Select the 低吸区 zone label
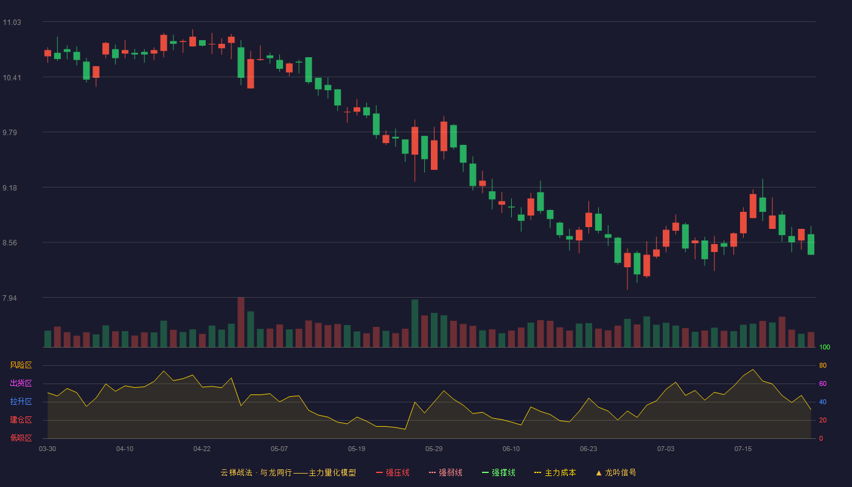The height and width of the screenshot is (487, 852). (21, 438)
